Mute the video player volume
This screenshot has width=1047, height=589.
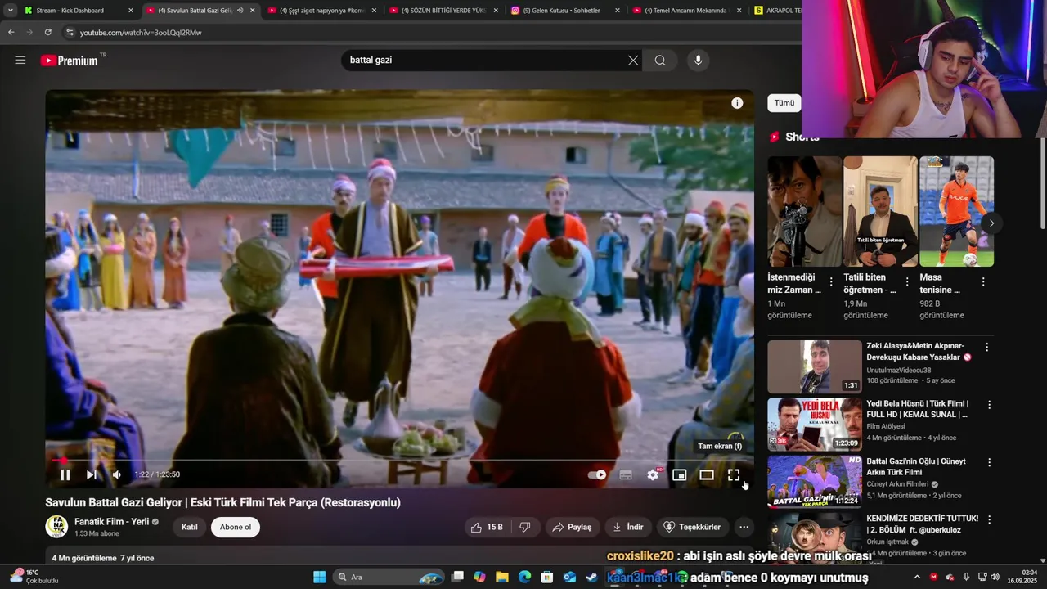[117, 474]
